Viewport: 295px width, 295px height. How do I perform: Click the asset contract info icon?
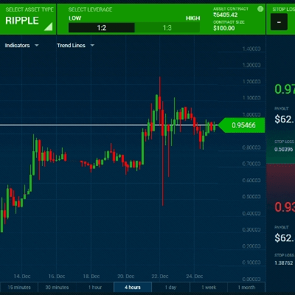[x=260, y=9]
